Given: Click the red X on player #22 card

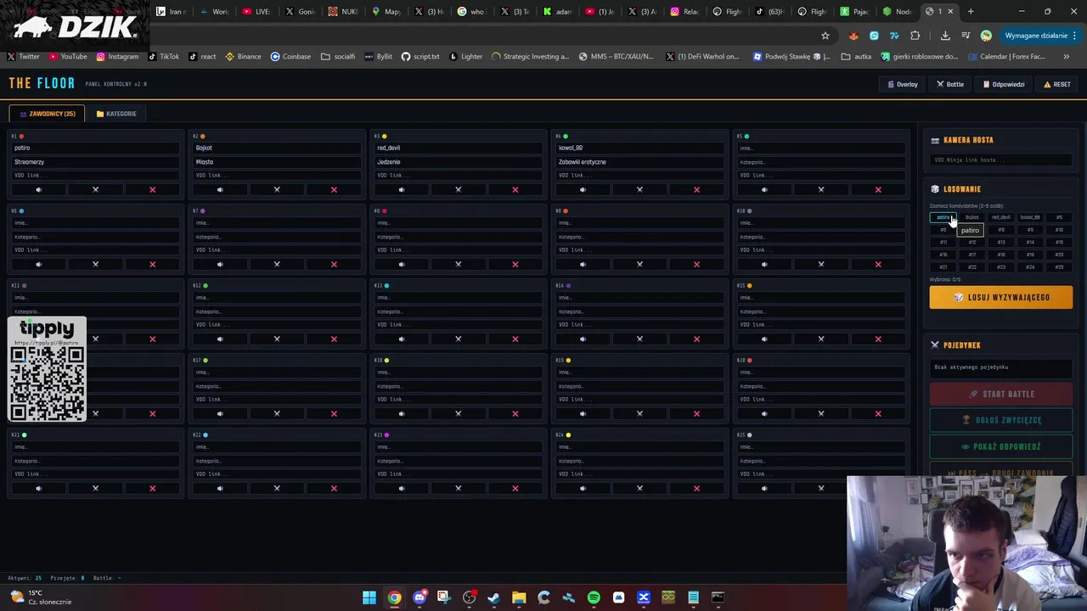Looking at the screenshot, I should tap(334, 488).
